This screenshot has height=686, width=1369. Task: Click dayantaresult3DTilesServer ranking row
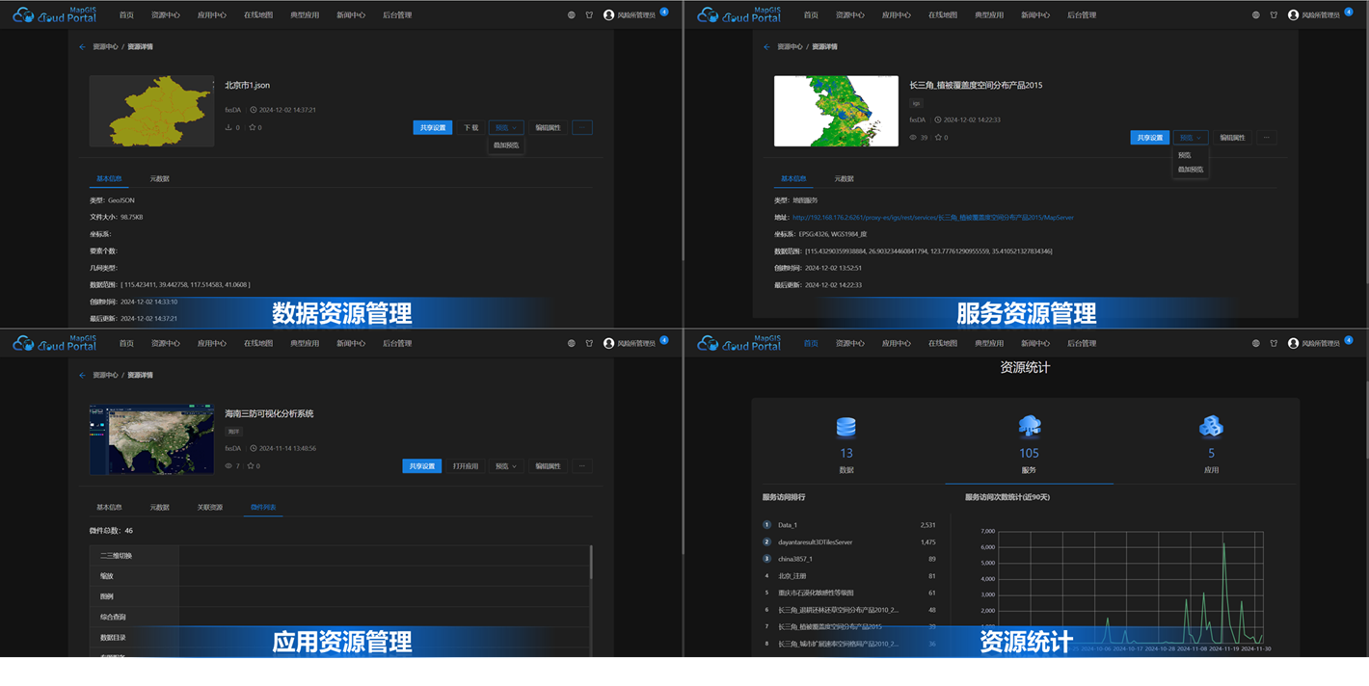click(849, 542)
